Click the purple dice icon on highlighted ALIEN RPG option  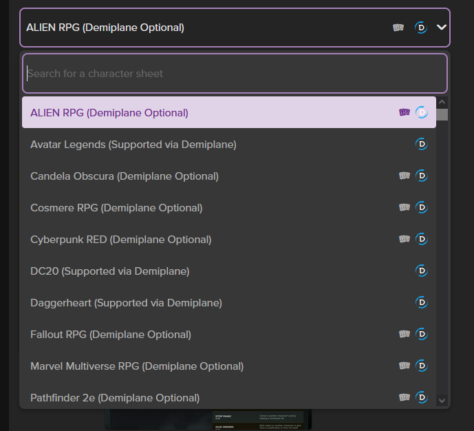coord(405,112)
